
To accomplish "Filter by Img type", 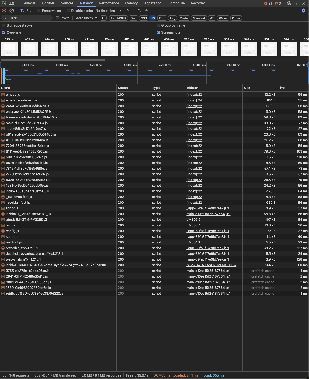I will (x=173, y=18).
